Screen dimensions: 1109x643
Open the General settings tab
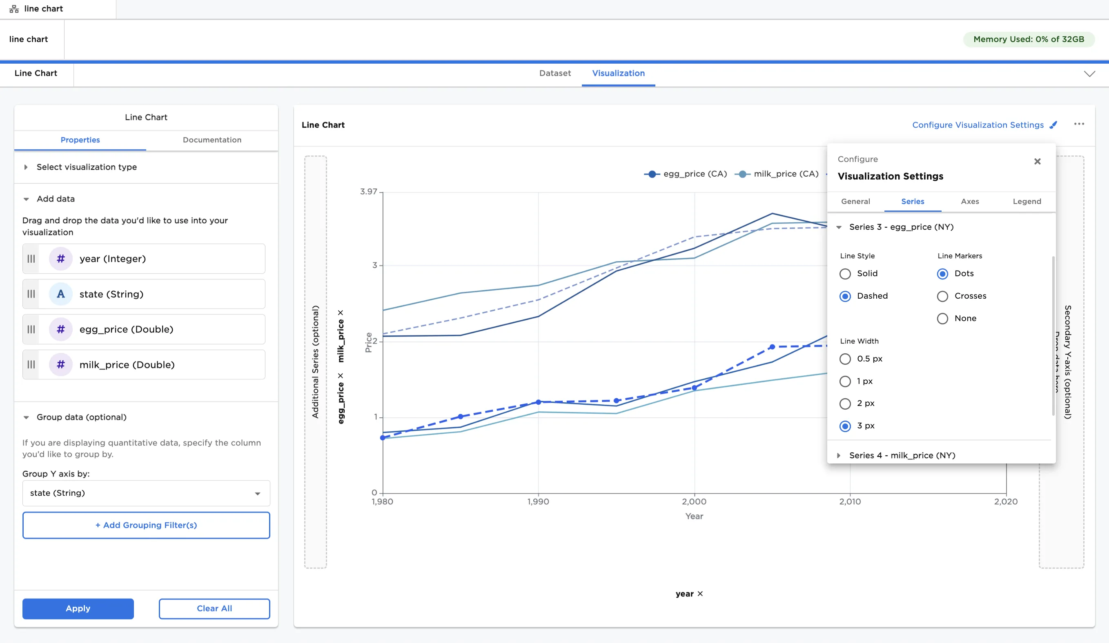click(855, 202)
